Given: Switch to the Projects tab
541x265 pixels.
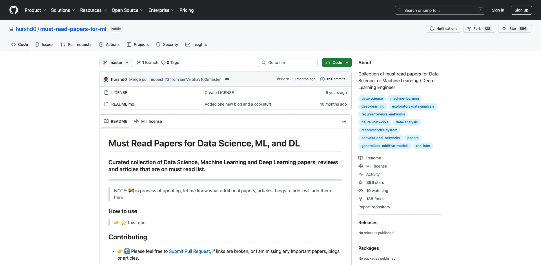Looking at the screenshot, I should [138, 44].
